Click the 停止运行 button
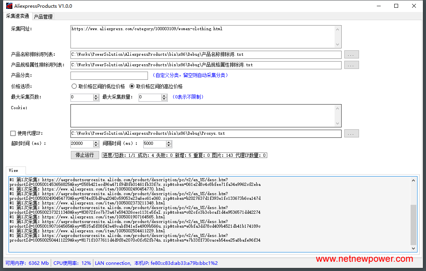 (85, 155)
